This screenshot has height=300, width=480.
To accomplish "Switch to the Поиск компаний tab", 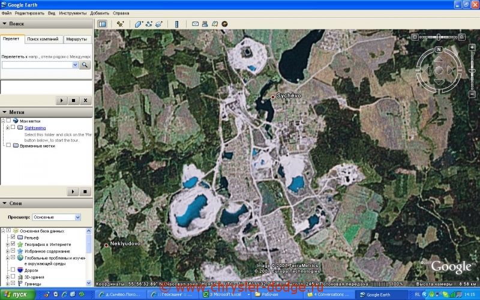I will point(43,39).
